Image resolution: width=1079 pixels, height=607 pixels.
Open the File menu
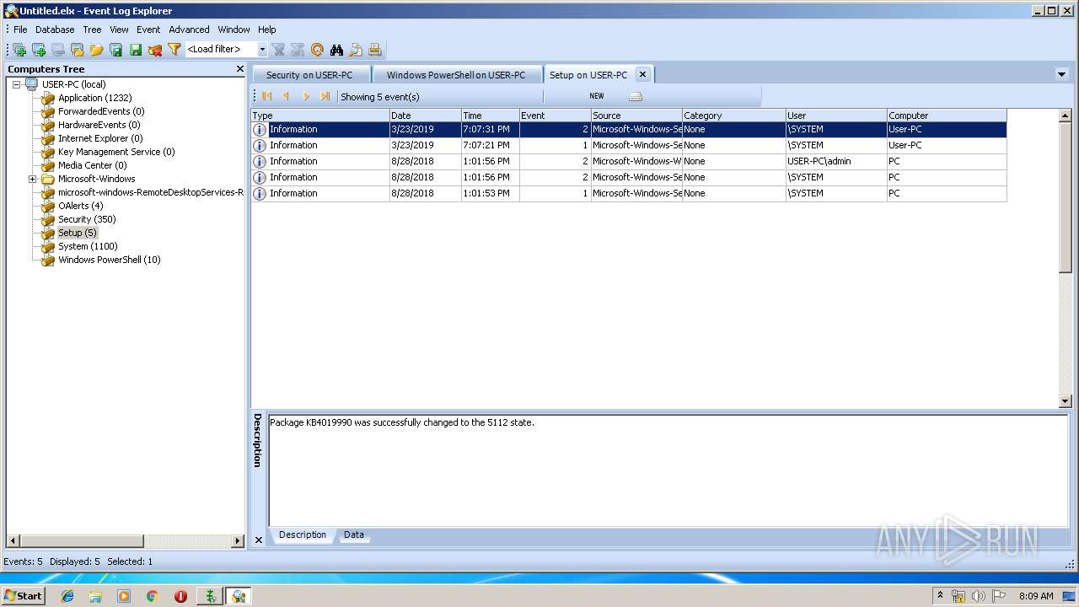20,30
